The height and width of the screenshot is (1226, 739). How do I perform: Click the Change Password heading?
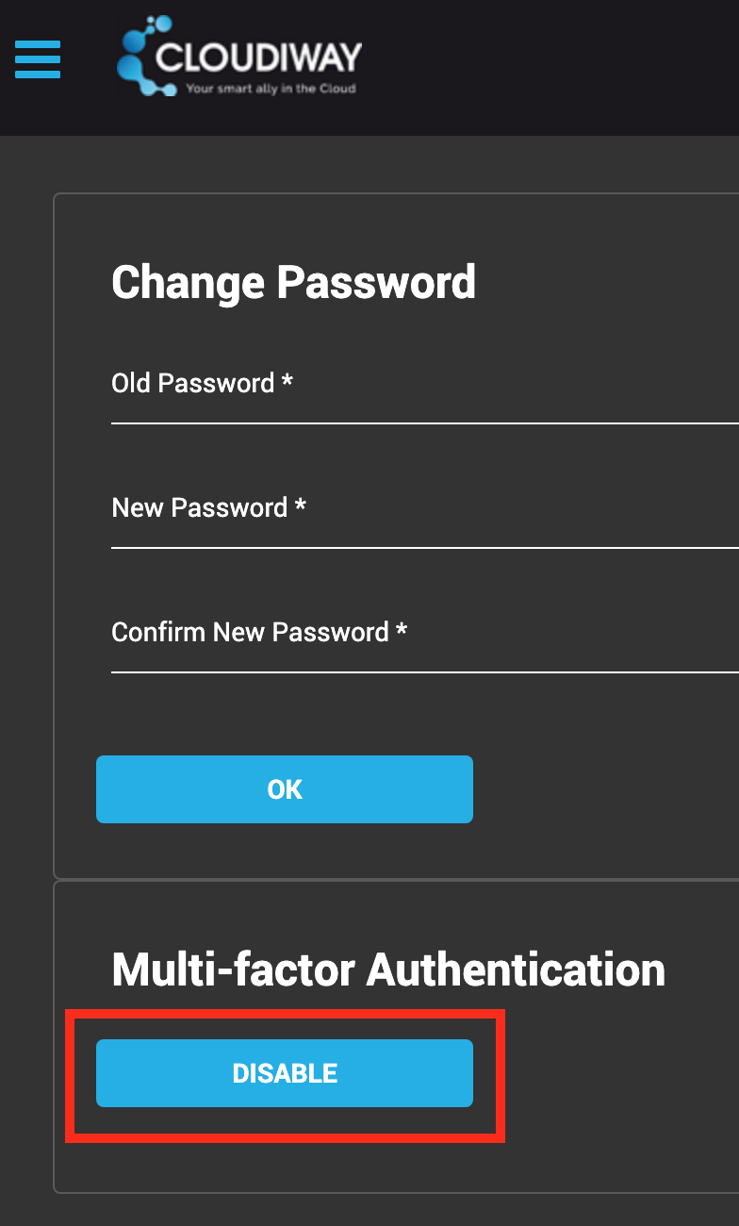pos(293,281)
